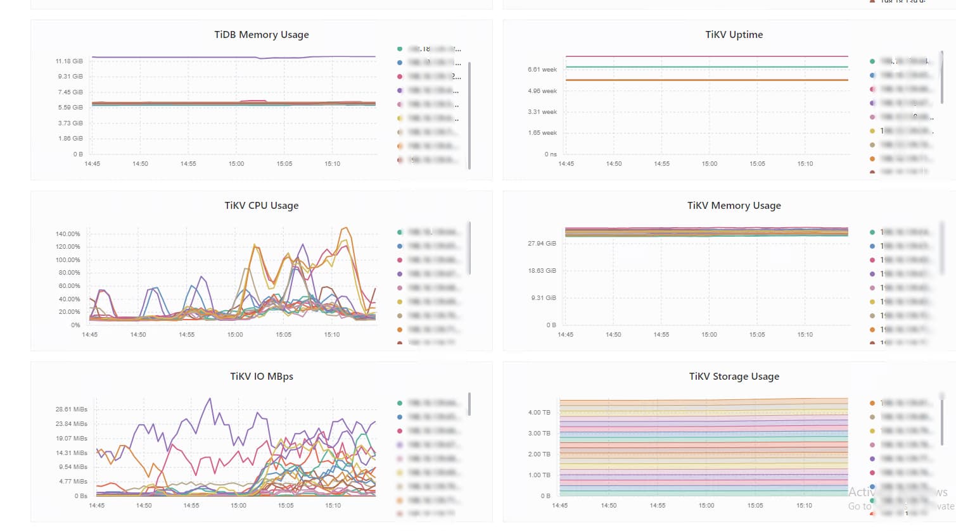Click the TiKV CPU Usage legend scrollbar
The width and height of the screenshot is (956, 531).
469,248
